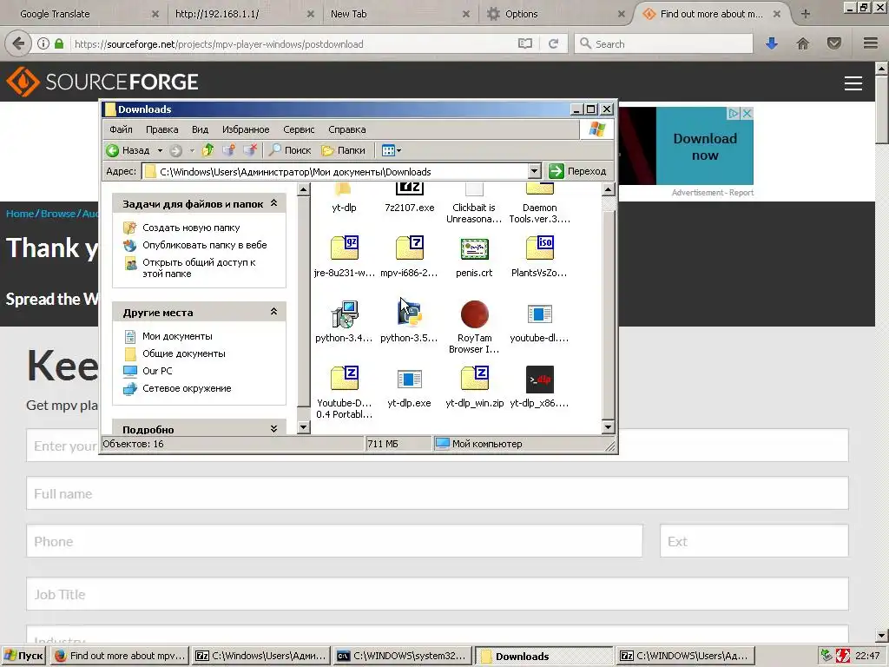Image resolution: width=889 pixels, height=667 pixels.
Task: Collapse the Другие места panel
Action: [x=273, y=312]
